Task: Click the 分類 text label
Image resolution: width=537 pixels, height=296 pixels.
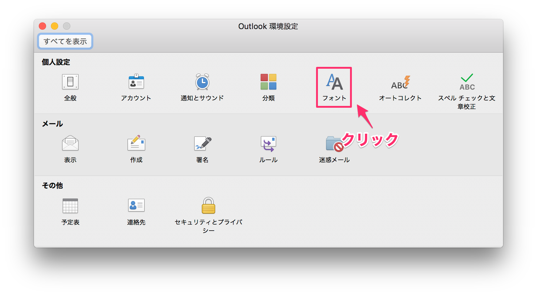Action: 268,98
